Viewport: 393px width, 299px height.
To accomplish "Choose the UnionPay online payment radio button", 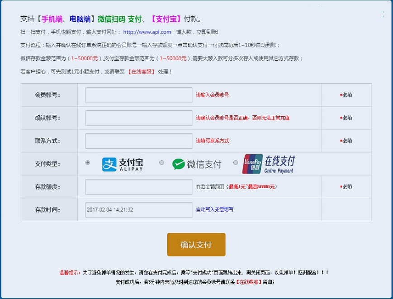I will tap(236, 162).
